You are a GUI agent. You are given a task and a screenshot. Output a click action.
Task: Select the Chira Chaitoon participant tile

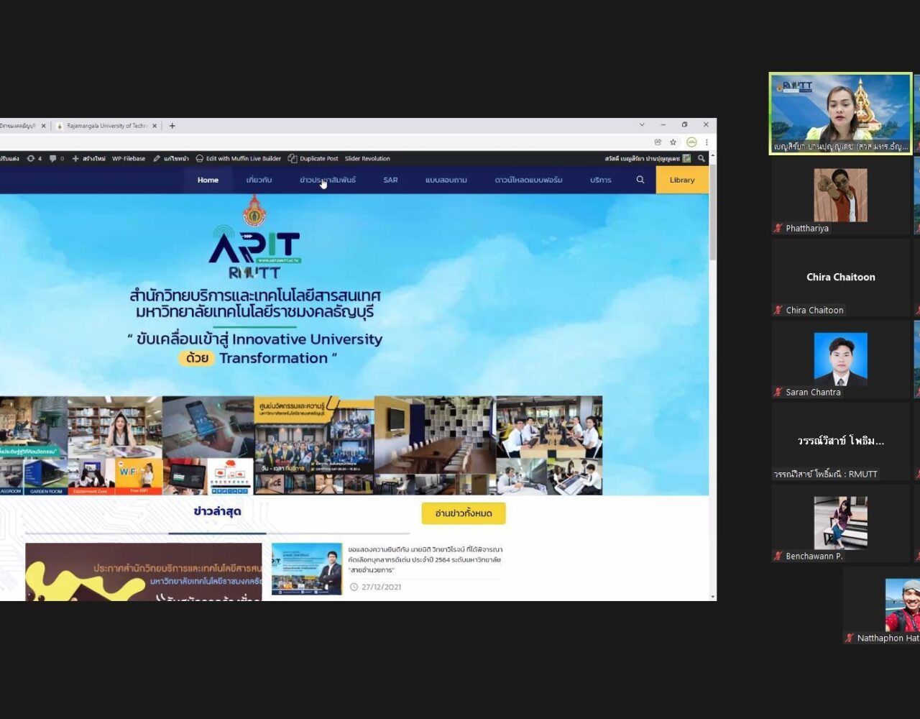click(840, 278)
